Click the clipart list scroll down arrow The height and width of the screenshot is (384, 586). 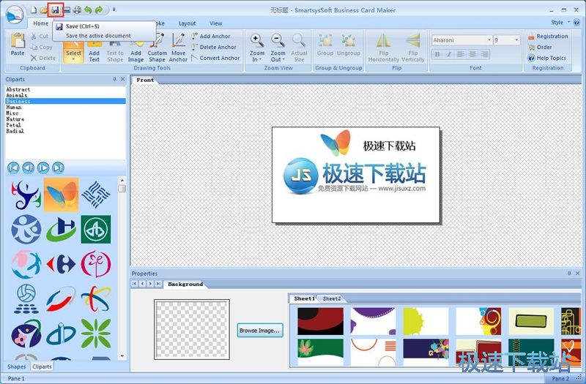(x=122, y=356)
